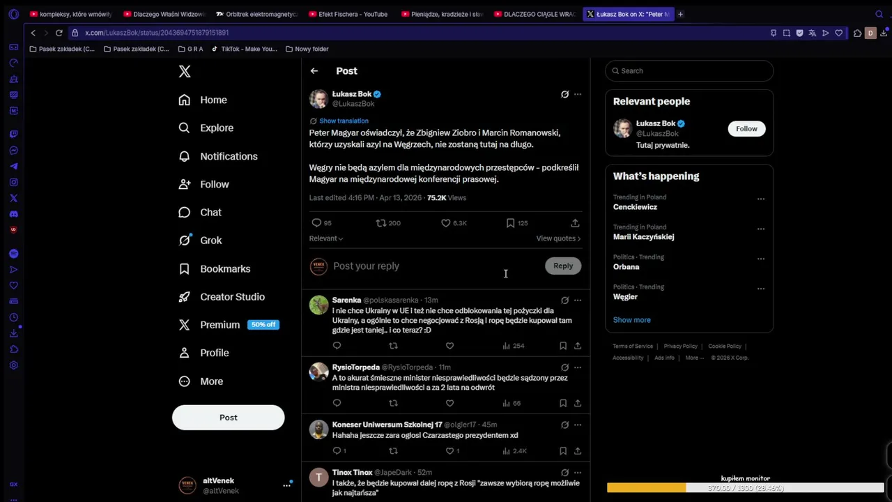Viewport: 892px width, 502px height.
Task: Switch to Orbitrek elektromagnetyczny tab
Action: point(256,14)
